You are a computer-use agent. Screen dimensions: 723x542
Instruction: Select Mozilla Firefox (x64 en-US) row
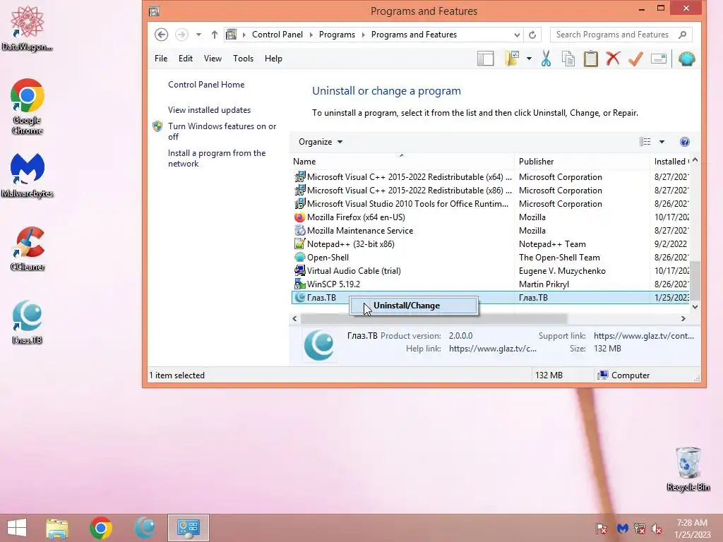tap(491, 217)
